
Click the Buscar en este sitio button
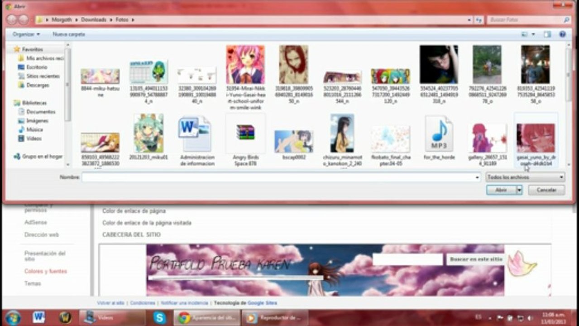click(475, 259)
